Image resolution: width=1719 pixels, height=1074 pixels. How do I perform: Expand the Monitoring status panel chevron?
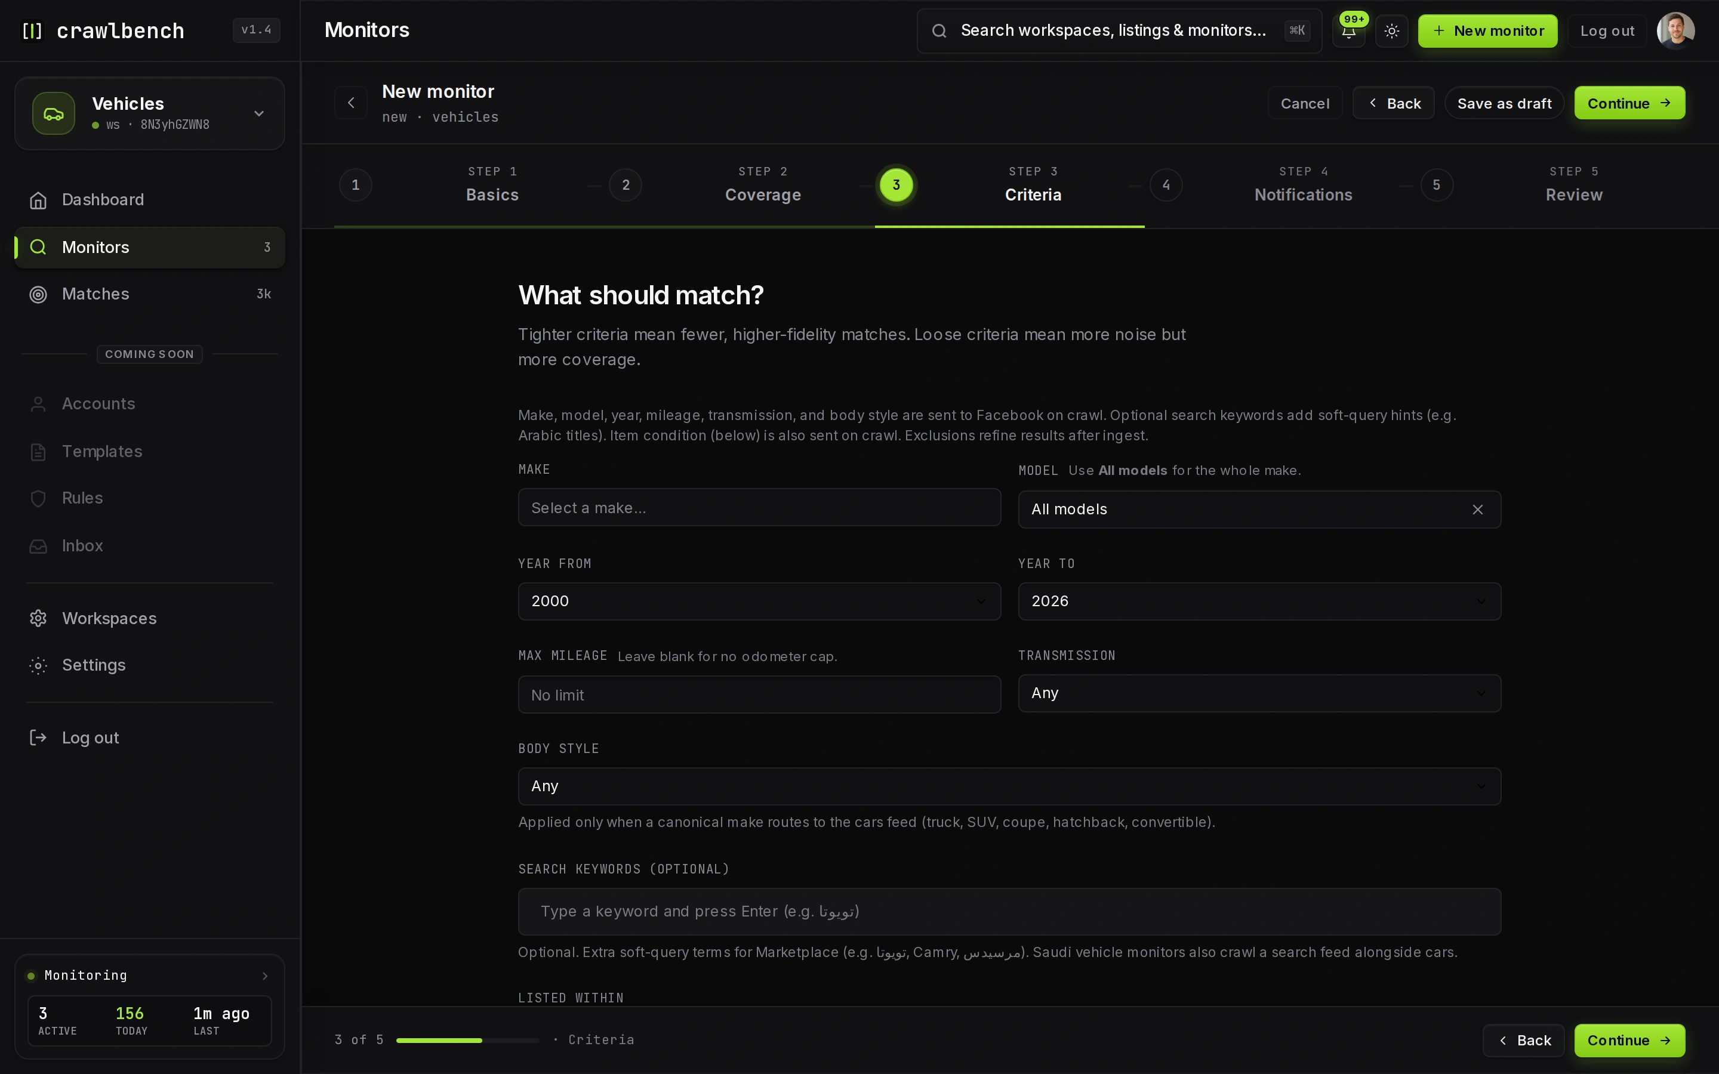pos(265,976)
